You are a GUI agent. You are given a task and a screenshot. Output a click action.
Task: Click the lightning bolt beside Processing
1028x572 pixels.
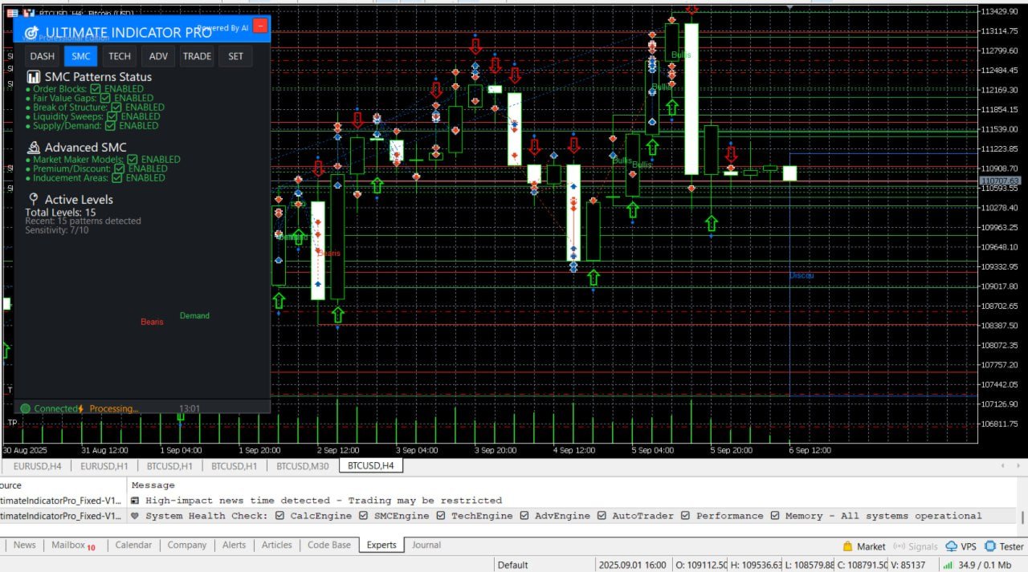[x=80, y=408]
